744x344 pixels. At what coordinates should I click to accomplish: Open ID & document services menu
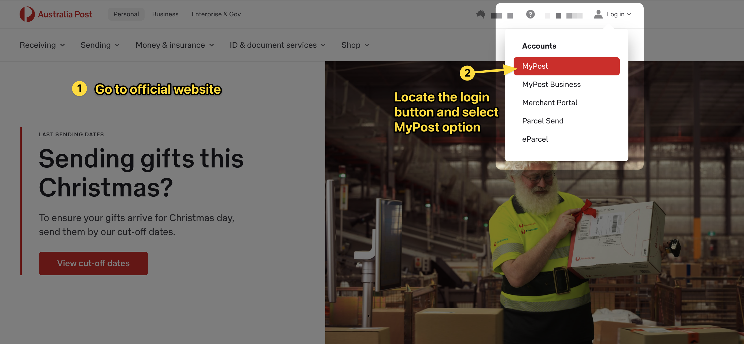click(x=277, y=45)
